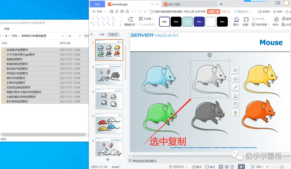Click the layers icon in floating toolbar
Image resolution: width=291 pixels, height=169 pixels.
coord(235,79)
